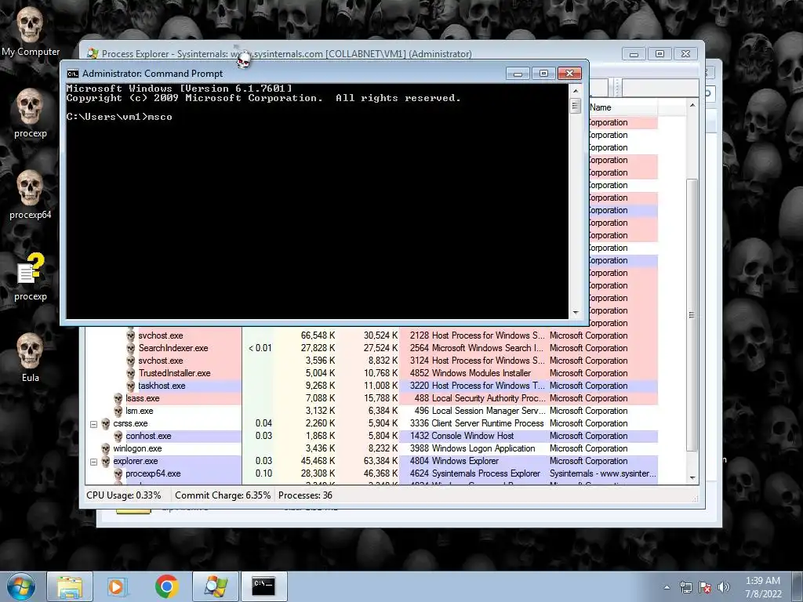
Task: Maximize the Command Prompt window
Action: pos(543,74)
